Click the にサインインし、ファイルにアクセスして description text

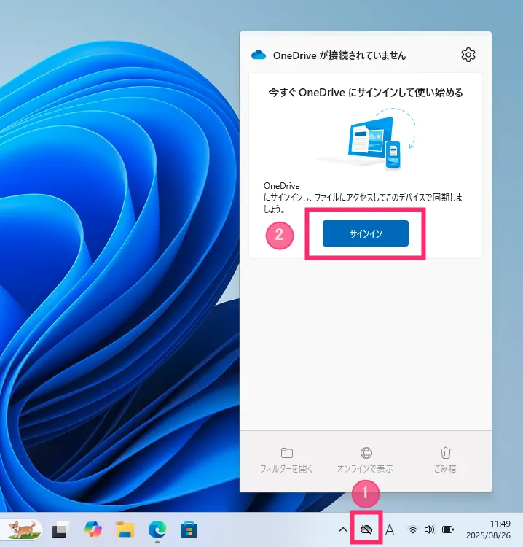coord(363,203)
